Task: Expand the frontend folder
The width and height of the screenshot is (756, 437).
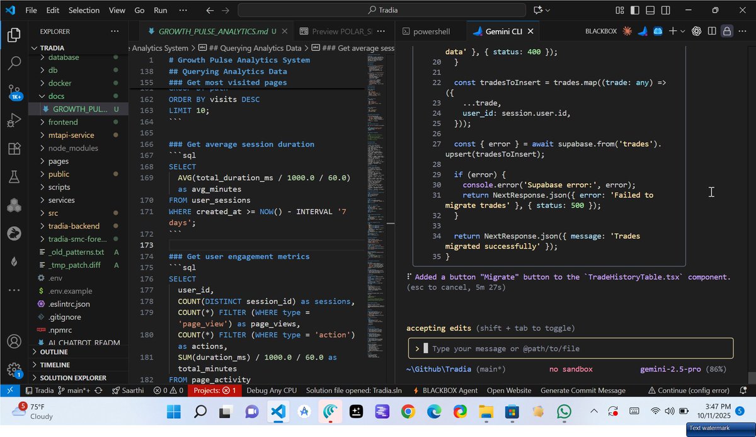Action: 79,122
